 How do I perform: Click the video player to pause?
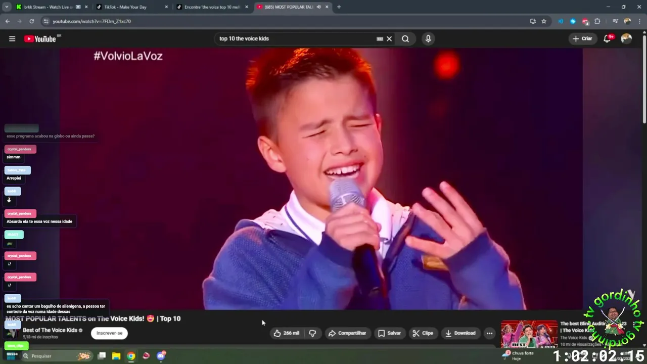[321, 178]
